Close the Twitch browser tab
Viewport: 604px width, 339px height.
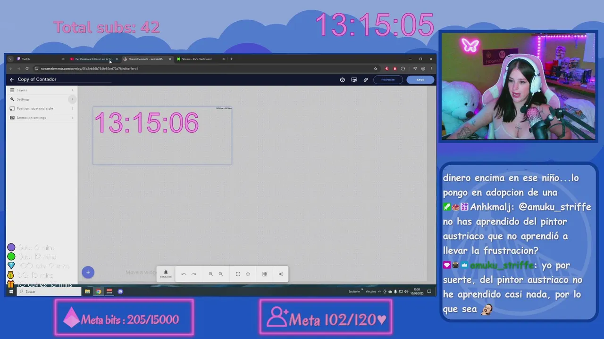click(x=63, y=59)
